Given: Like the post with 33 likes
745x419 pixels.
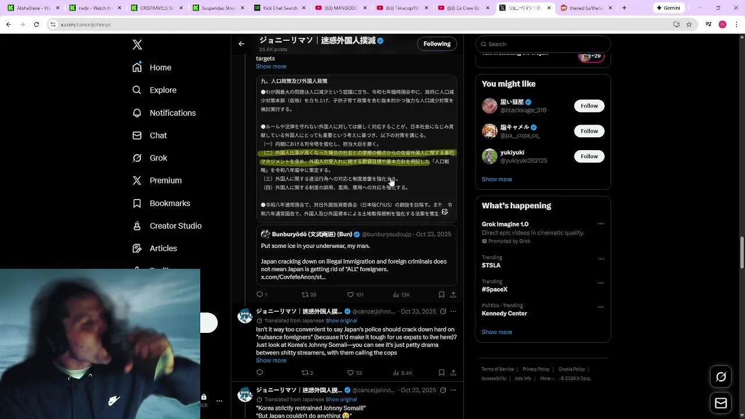Looking at the screenshot, I should tap(354, 372).
